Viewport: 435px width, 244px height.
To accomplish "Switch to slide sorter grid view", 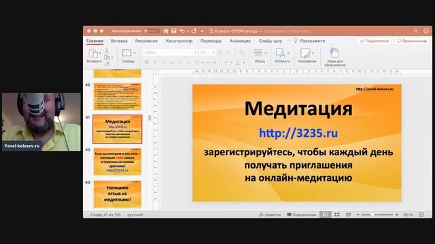I will (337, 215).
